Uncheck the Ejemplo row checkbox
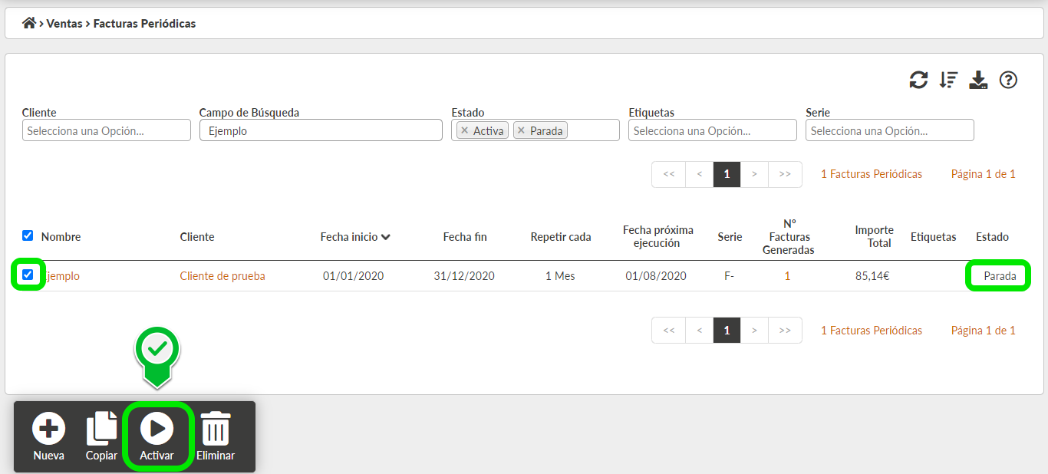The height and width of the screenshot is (474, 1048). (28, 275)
